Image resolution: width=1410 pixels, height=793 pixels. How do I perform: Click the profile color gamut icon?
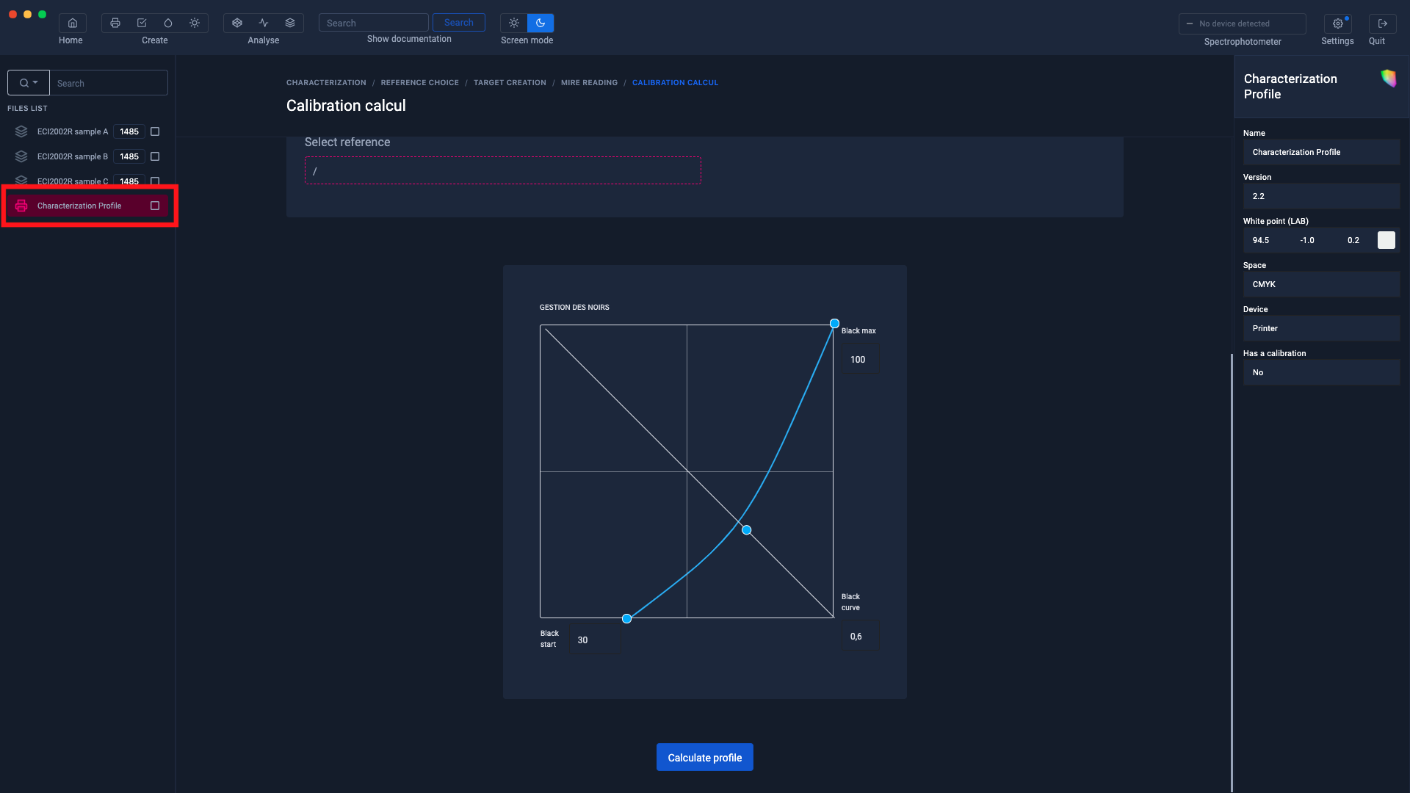pyautogui.click(x=1388, y=78)
